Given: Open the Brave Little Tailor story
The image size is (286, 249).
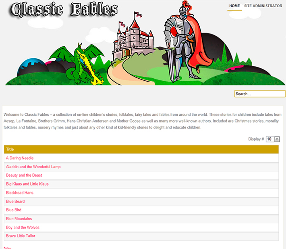Looking at the screenshot, I should click(21, 236).
